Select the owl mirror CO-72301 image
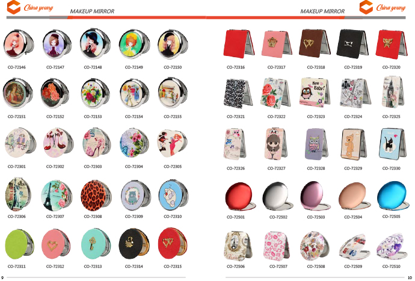 click(20, 143)
